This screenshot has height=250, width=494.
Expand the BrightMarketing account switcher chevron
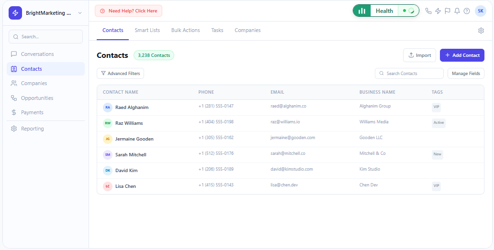pyautogui.click(x=80, y=13)
